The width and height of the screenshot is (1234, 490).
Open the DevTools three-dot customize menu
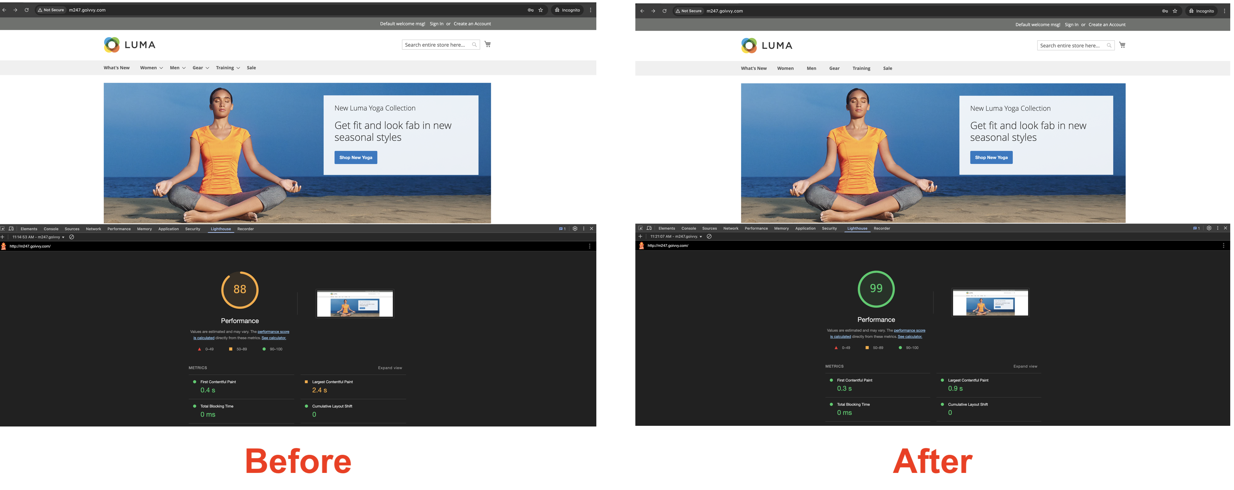point(583,228)
